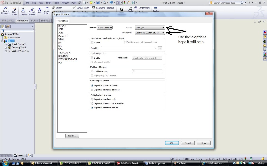Click the Save icon in toolbar

[98, 3]
